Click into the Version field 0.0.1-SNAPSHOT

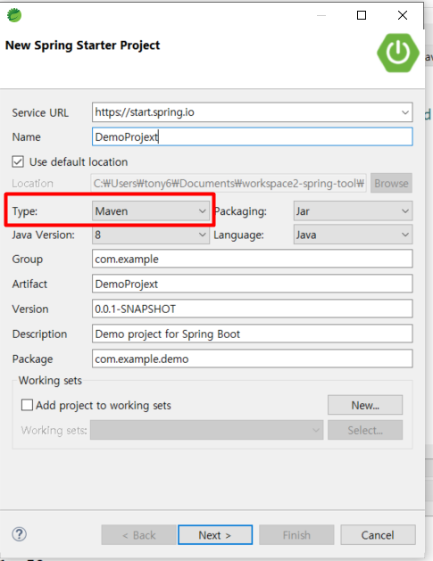point(252,309)
